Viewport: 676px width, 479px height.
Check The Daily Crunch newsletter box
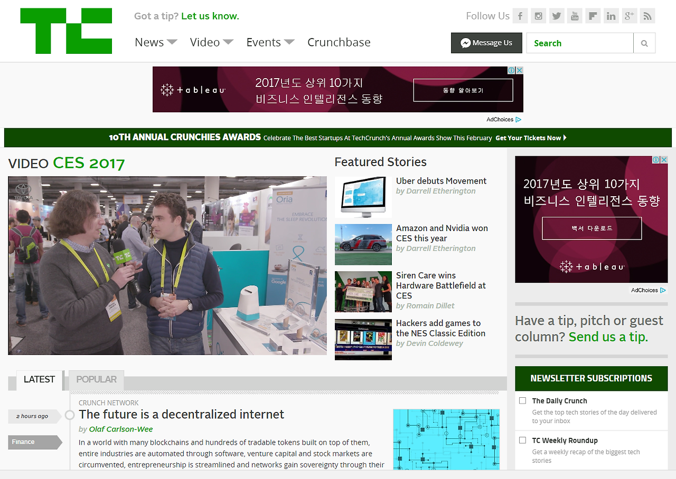point(522,400)
